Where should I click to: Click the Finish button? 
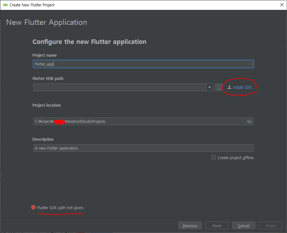(270, 226)
